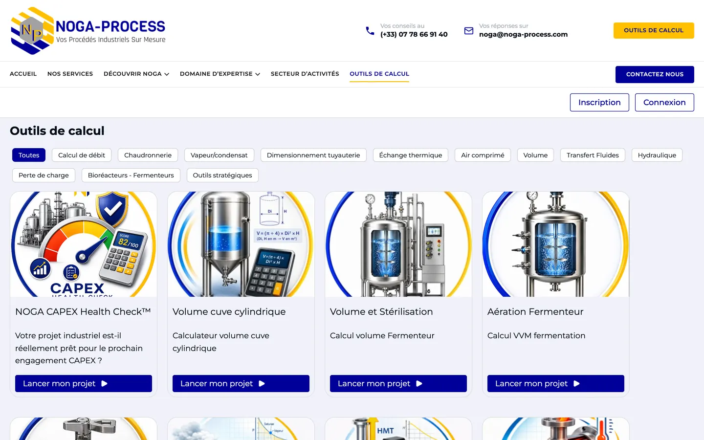Image resolution: width=704 pixels, height=440 pixels.
Task: Open the Volume cuve cylindrique thumbnail
Action: point(241,244)
